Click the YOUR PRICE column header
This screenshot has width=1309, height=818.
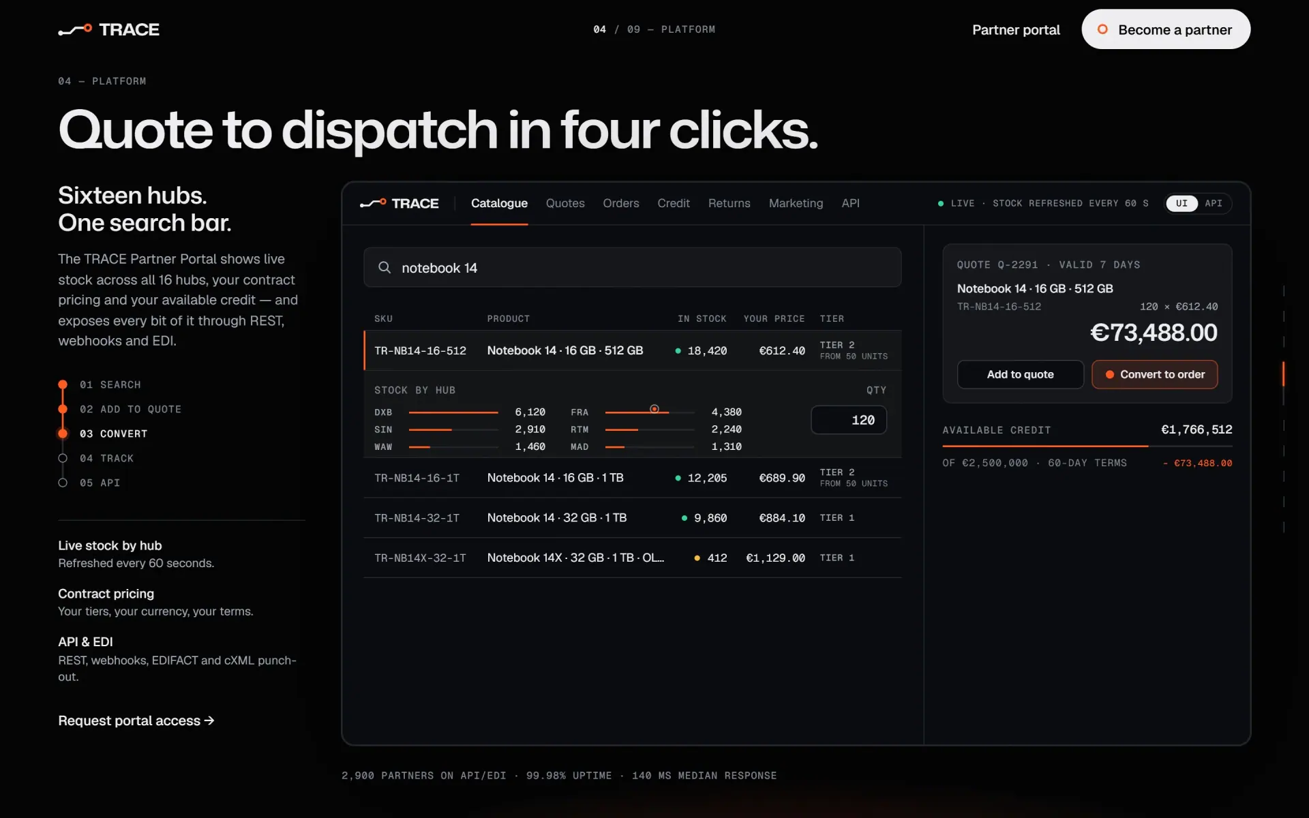(x=774, y=318)
